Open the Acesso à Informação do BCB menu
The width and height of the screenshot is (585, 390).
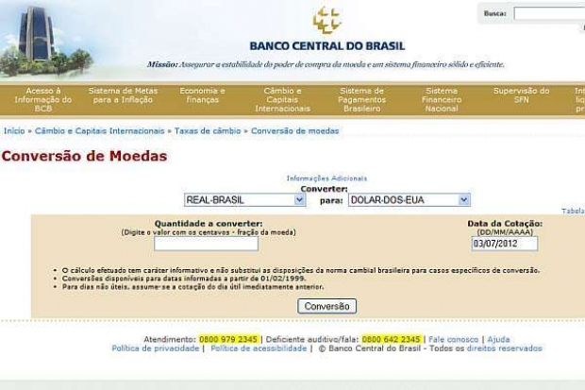pos(43,99)
